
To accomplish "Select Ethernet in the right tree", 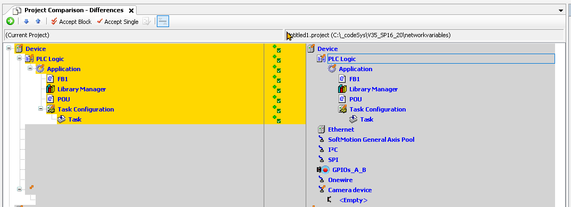I will click(x=341, y=130).
